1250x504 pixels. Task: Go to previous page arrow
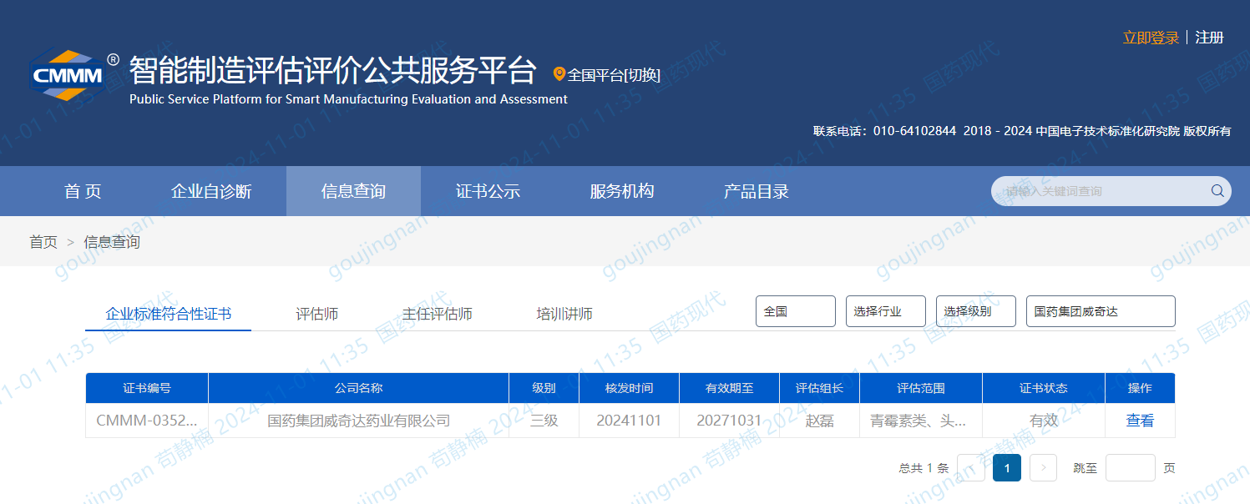[970, 468]
